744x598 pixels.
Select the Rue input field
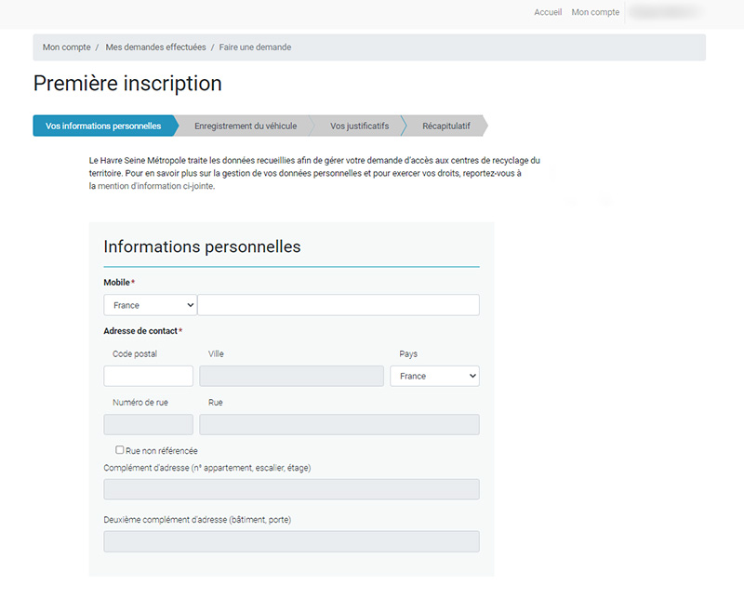[x=339, y=425]
